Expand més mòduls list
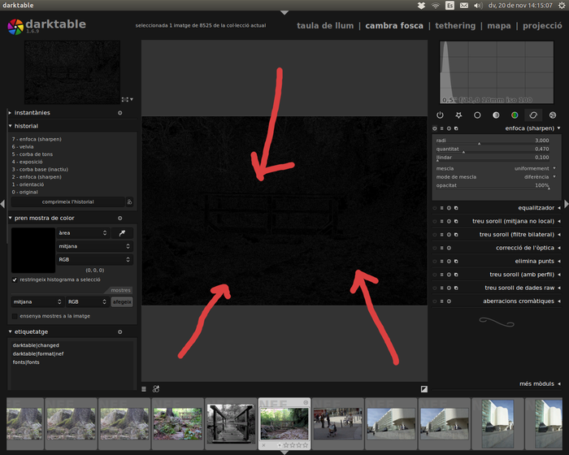The width and height of the screenshot is (569, 455). pyautogui.click(x=540, y=383)
